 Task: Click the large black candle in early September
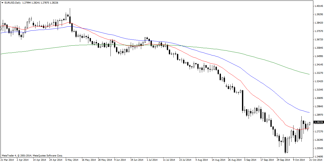click(x=243, y=100)
